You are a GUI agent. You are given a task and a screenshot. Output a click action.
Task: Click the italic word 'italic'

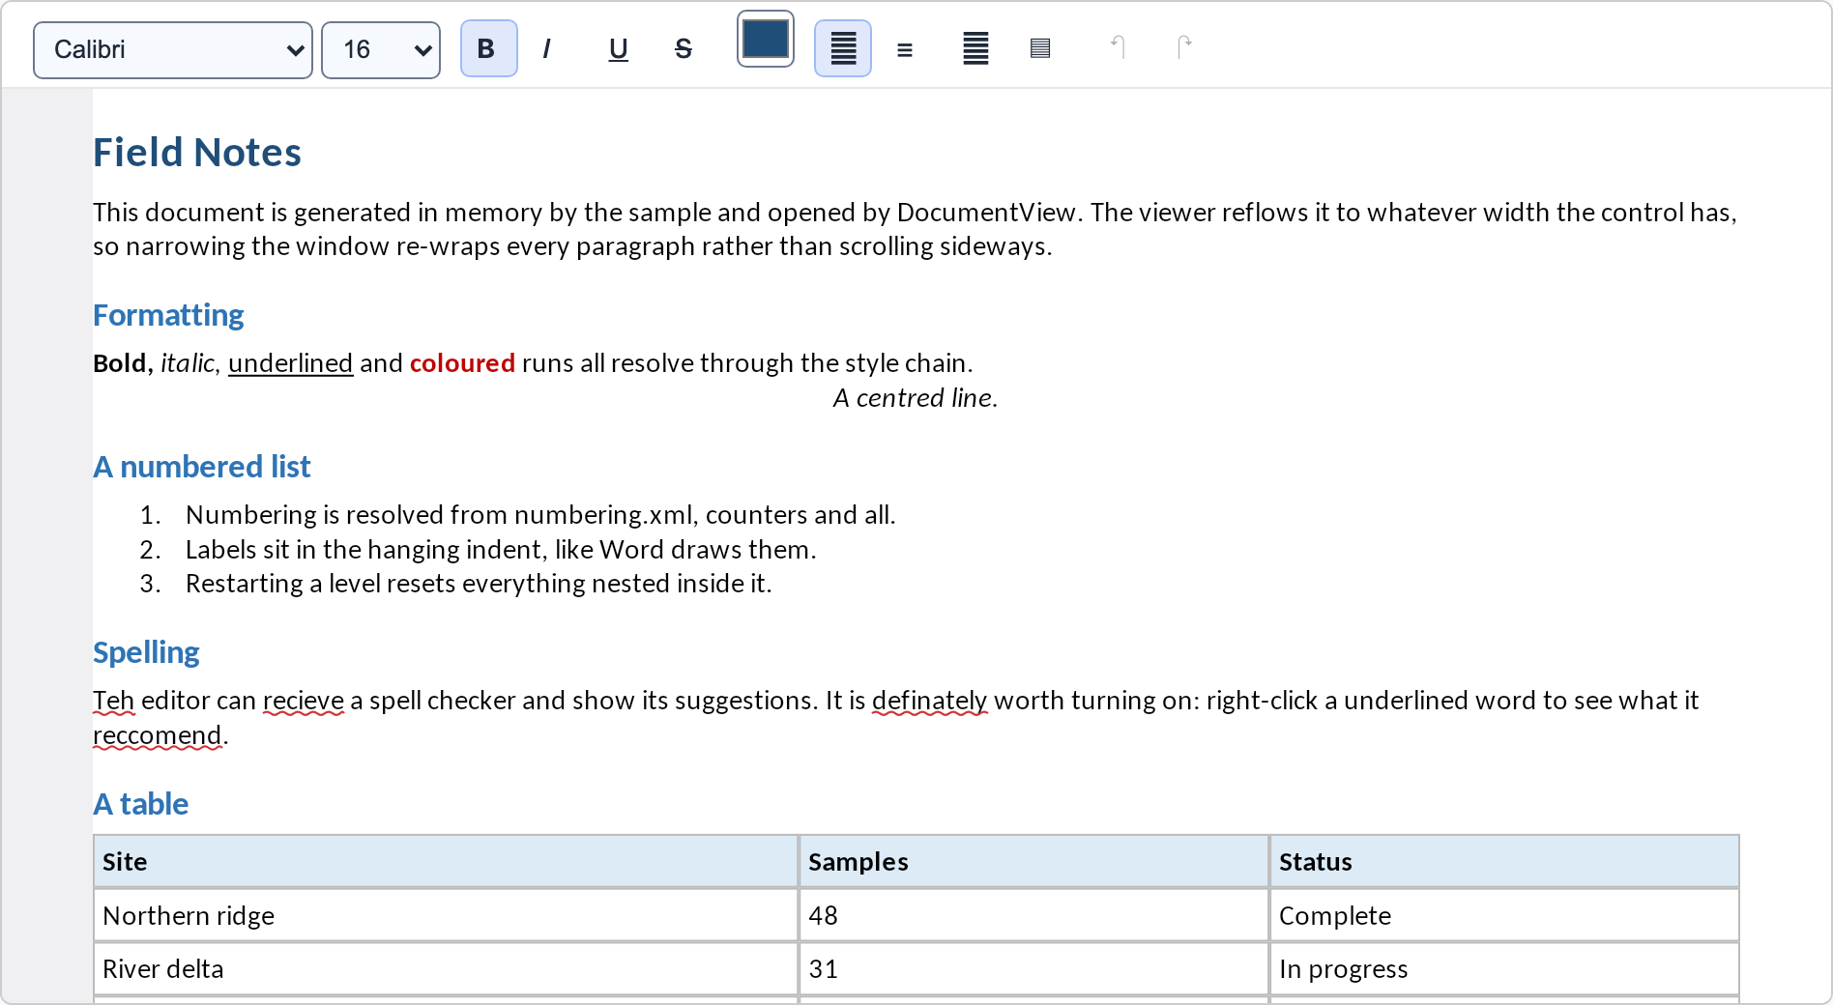coord(188,363)
